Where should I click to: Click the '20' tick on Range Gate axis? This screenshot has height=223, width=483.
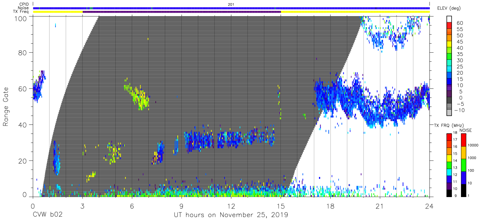pyautogui.click(x=23, y=161)
